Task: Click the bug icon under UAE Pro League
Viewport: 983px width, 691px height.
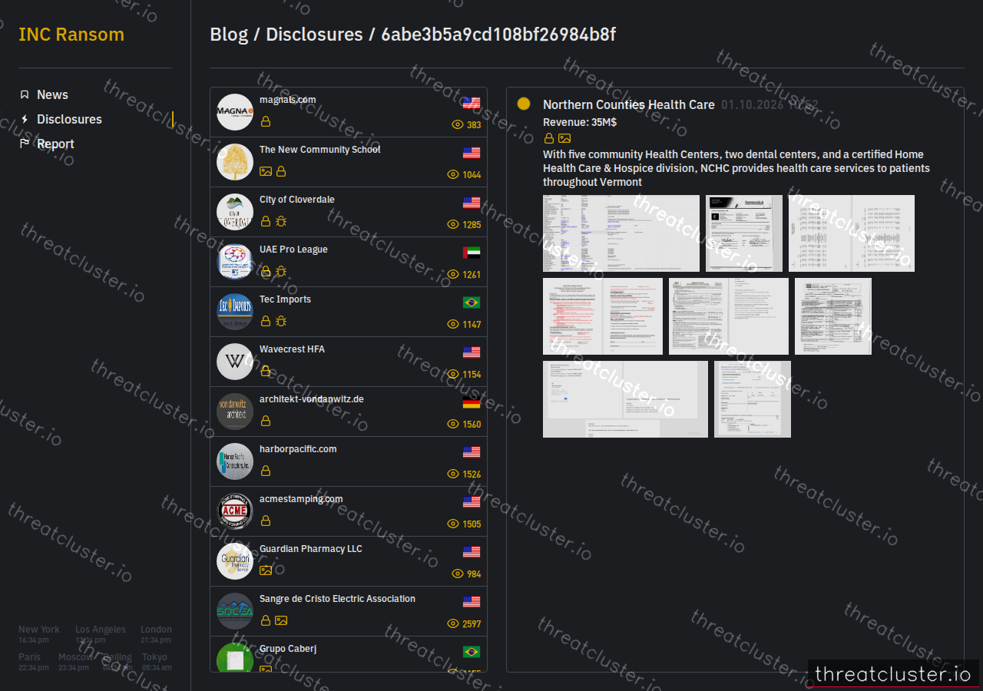Action: pyautogui.click(x=281, y=271)
